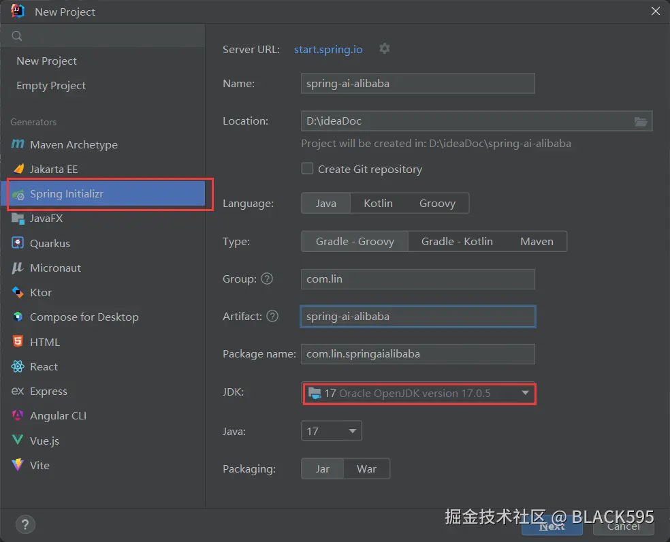Click the Micronaut mu icon
The width and height of the screenshot is (670, 542).
point(18,268)
